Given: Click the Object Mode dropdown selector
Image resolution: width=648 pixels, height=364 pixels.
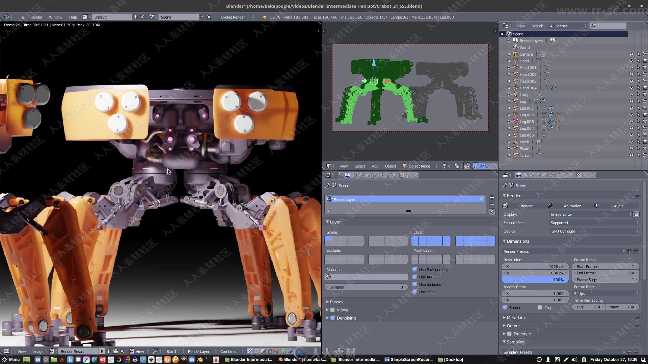Looking at the screenshot, I should [419, 166].
